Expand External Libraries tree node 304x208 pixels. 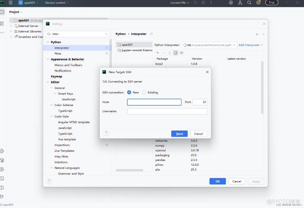[x=11, y=31]
